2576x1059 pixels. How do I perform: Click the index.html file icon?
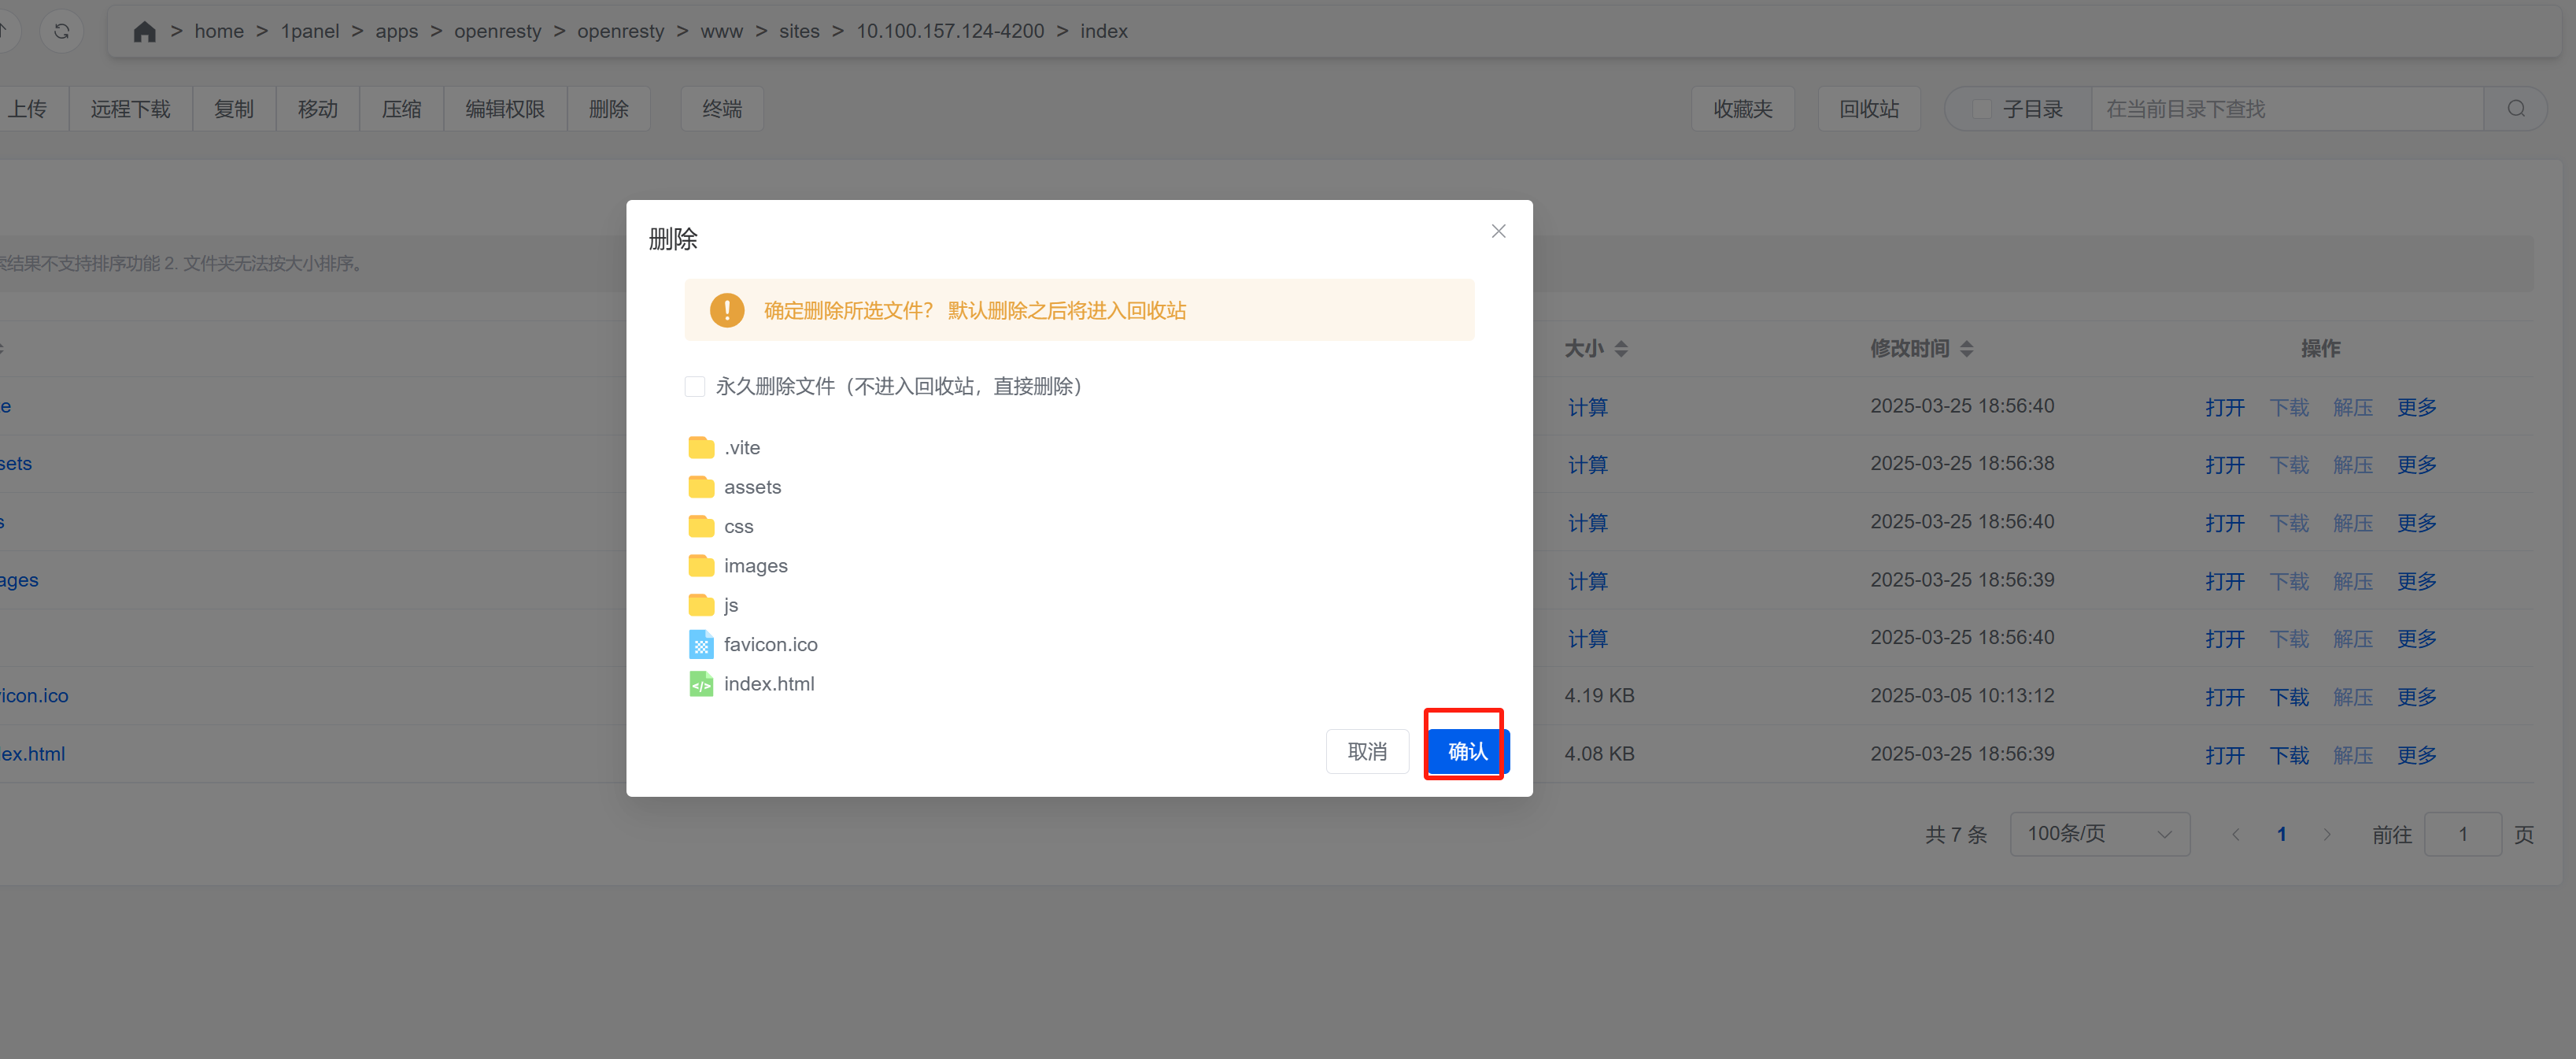[x=701, y=684]
